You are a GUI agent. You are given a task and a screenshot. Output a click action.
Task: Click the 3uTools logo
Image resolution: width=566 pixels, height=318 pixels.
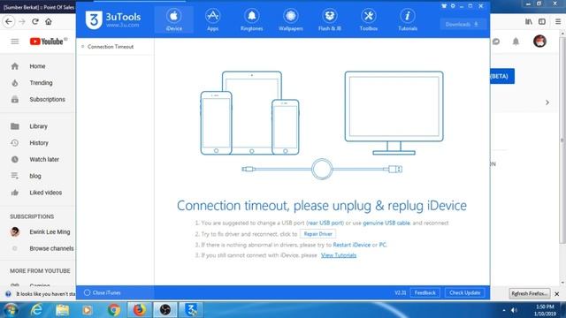pos(113,19)
